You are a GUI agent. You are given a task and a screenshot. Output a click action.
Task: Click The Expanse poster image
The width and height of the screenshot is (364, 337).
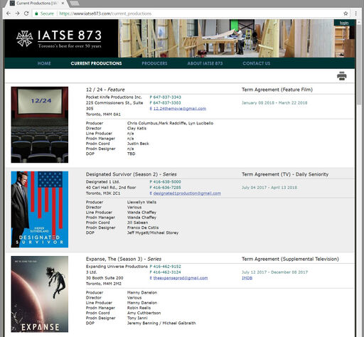[x=40, y=294]
